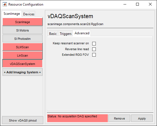157x126 pixels.
Task: Click Add Imaging System button
Action: tap(23, 72)
